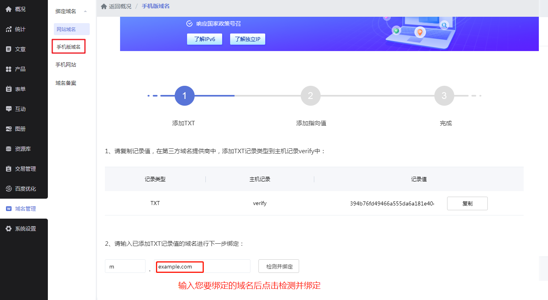Open the 百度优化 target icon
This screenshot has width=548, height=300.
click(8, 189)
